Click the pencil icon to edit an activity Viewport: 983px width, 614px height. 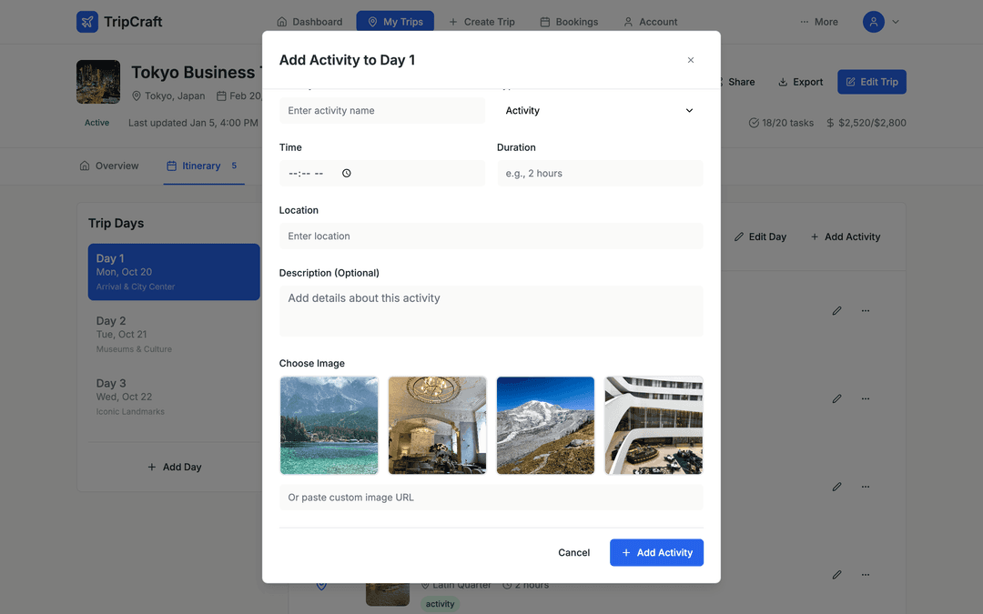click(836, 310)
